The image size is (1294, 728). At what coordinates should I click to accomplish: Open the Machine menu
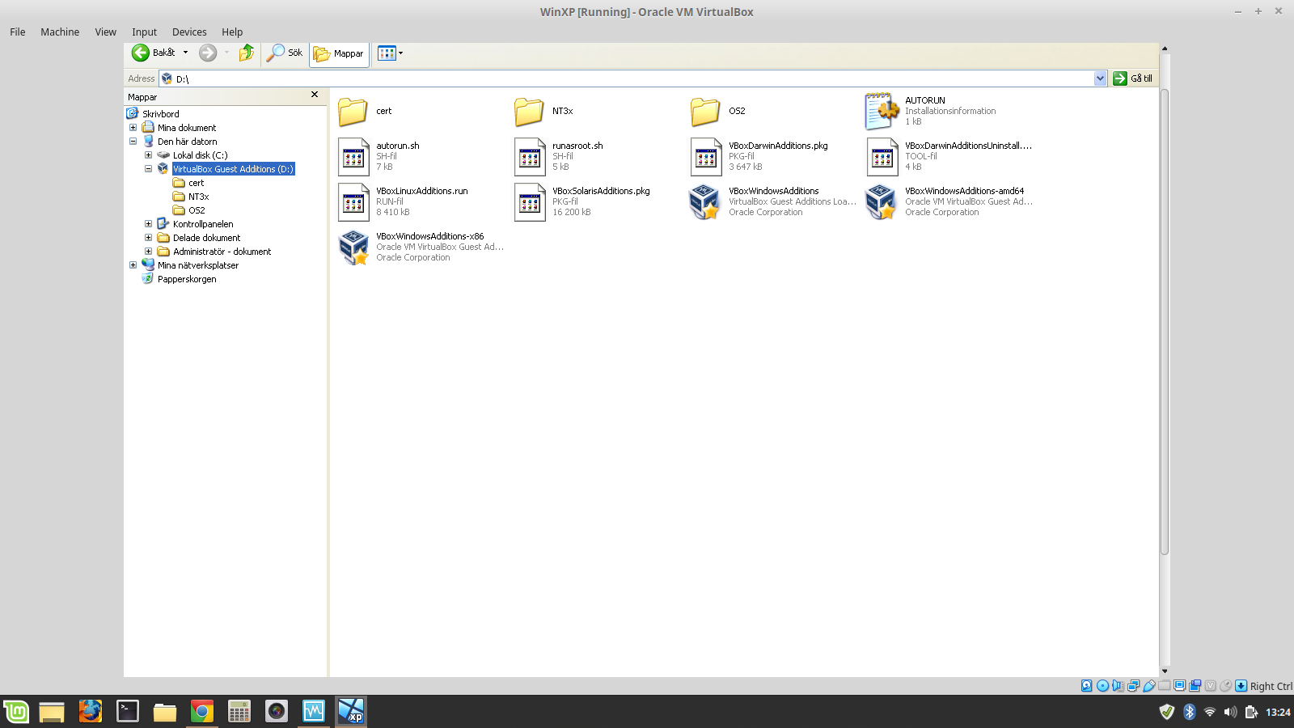[60, 32]
